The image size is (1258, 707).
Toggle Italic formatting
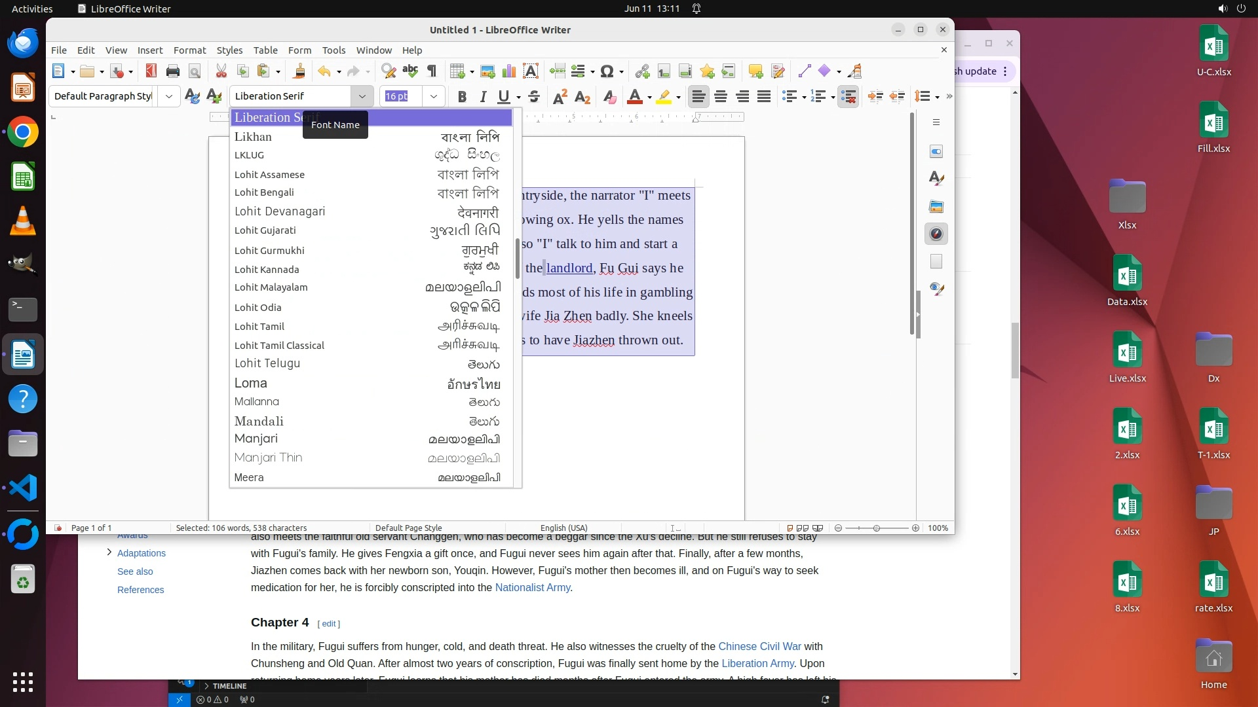483,97
